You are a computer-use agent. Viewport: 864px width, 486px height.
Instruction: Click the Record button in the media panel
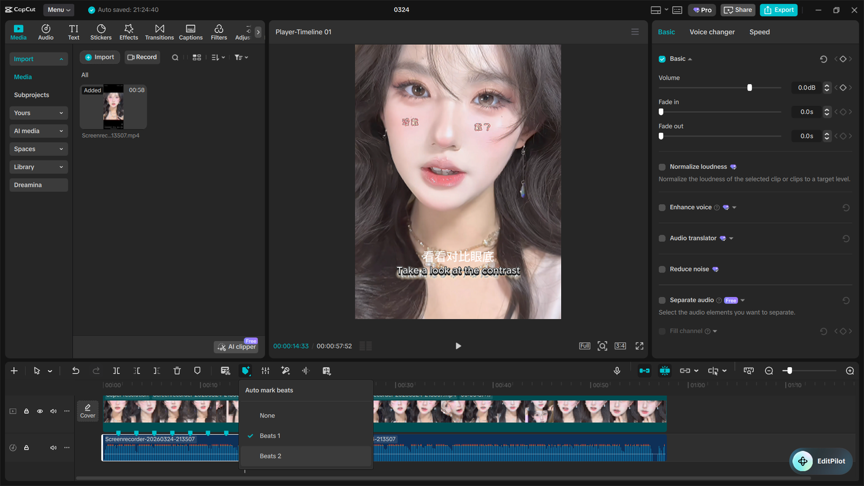pyautogui.click(x=142, y=57)
